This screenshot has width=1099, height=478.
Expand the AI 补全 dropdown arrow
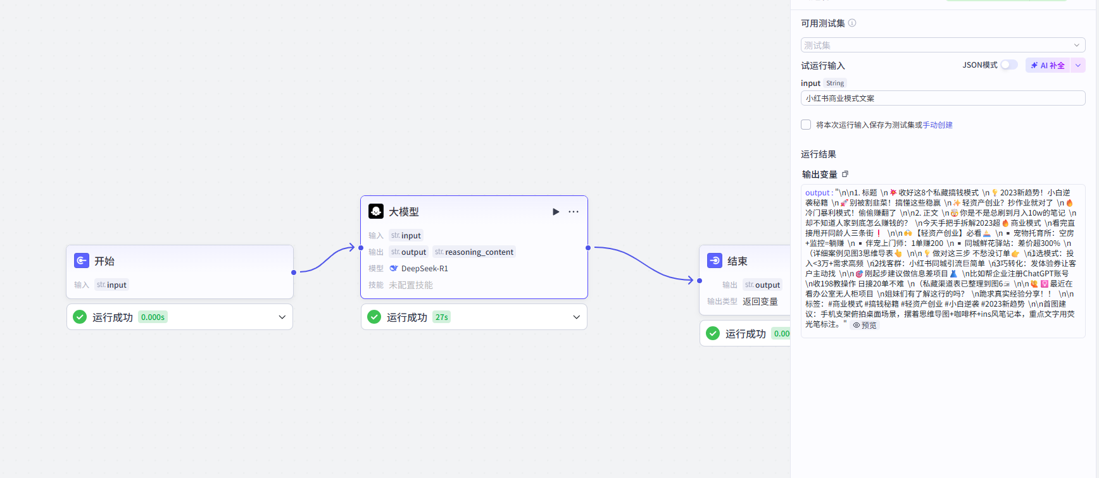tap(1078, 65)
